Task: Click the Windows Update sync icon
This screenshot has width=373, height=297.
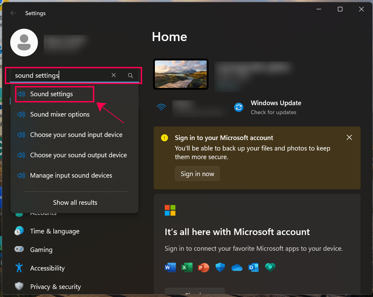Action: 239,107
